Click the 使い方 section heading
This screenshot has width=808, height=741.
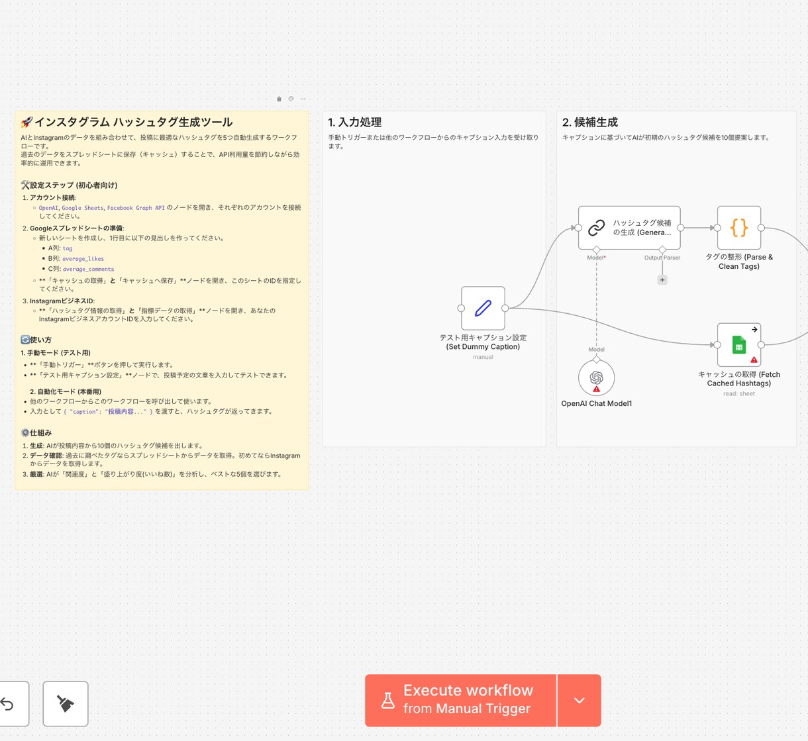tap(36, 340)
